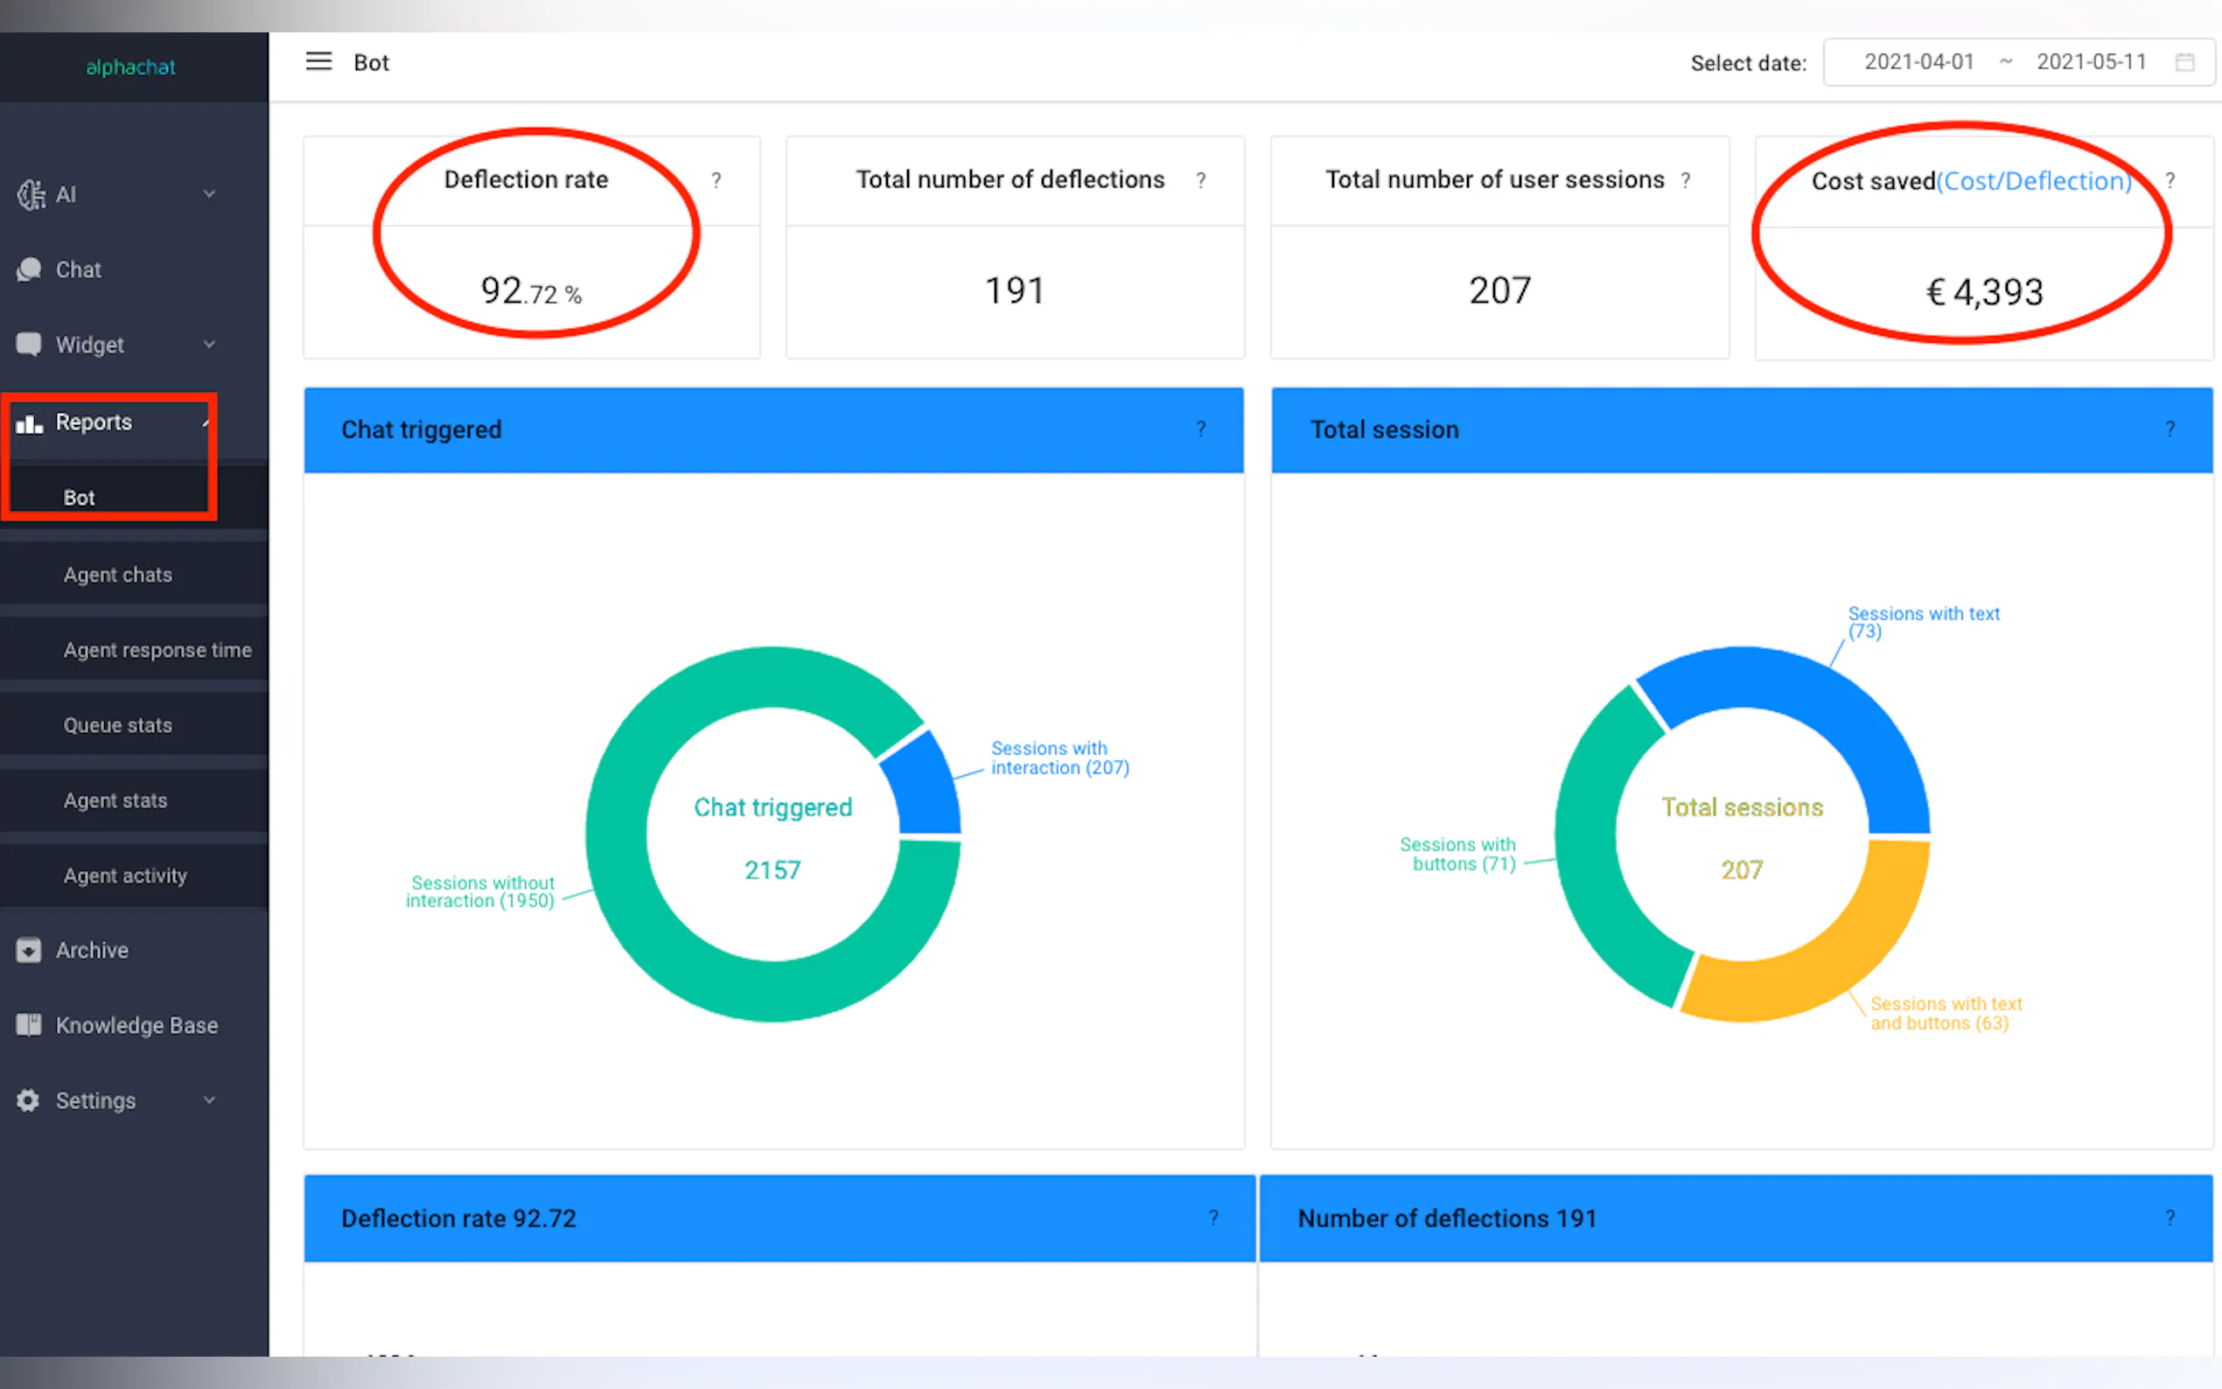The height and width of the screenshot is (1389, 2222).
Task: Show help for Total session chart
Action: point(2170,429)
